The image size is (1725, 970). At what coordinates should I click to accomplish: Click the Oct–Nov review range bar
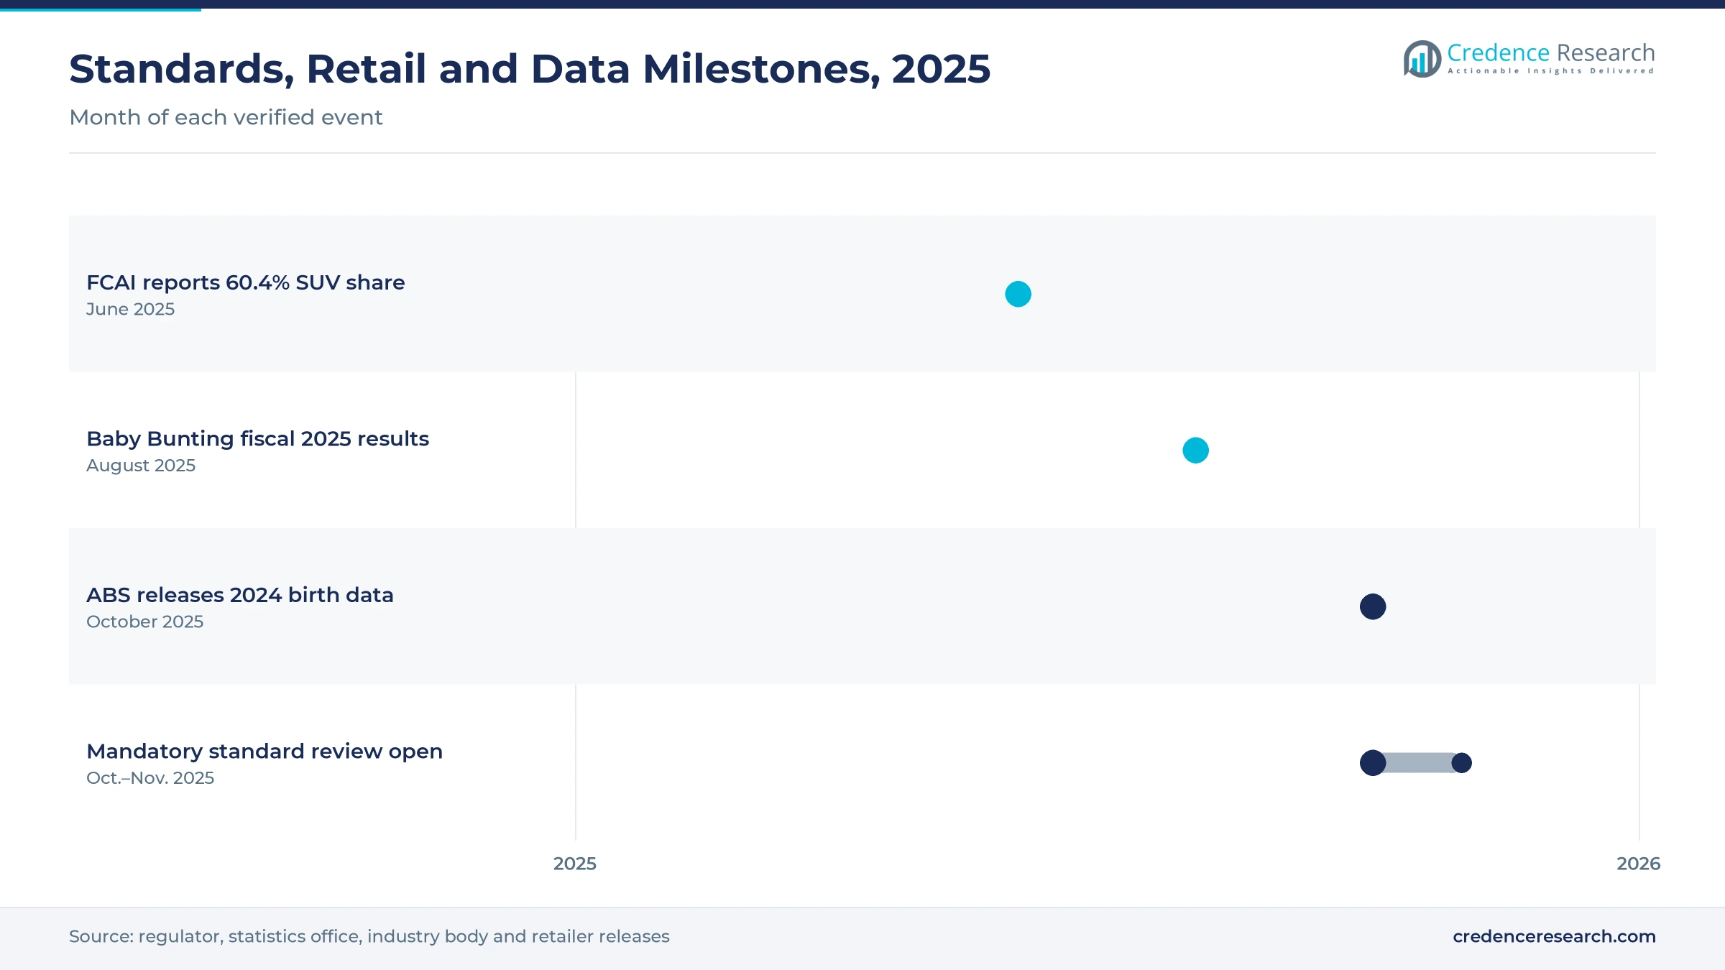click(x=1417, y=762)
